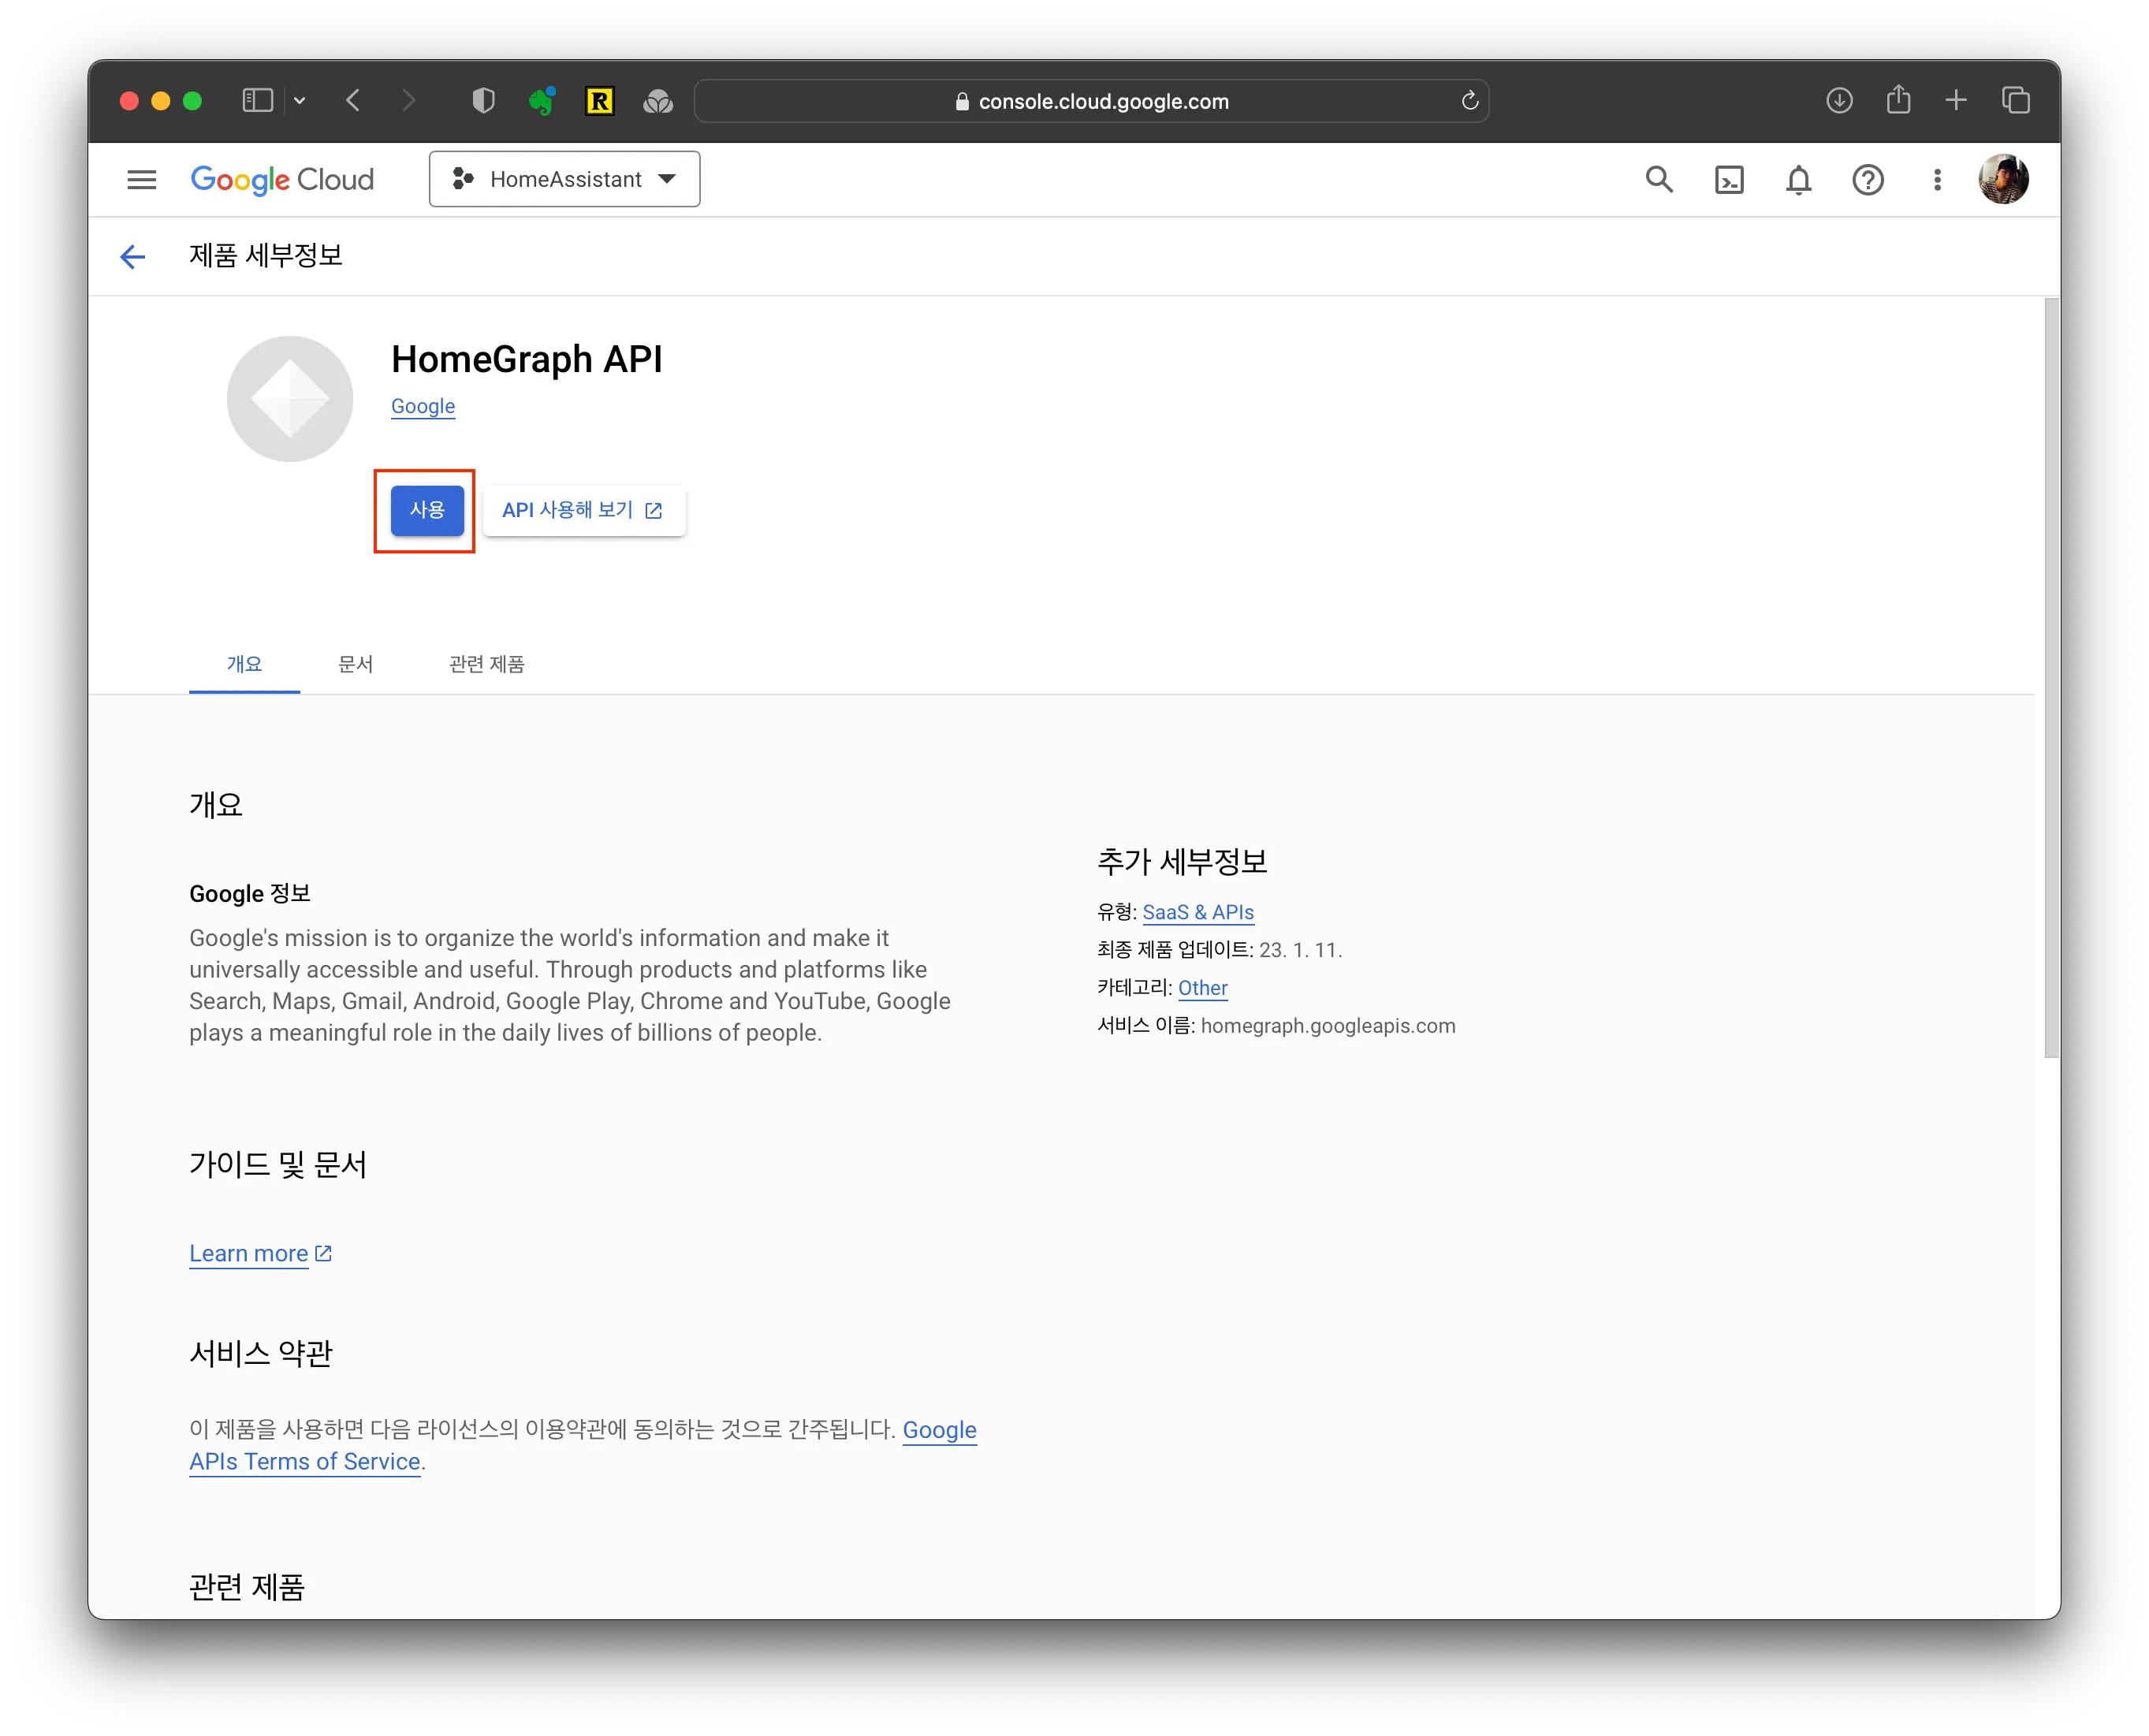Click the 제품 세부정보 page heading
Image resolution: width=2149 pixels, height=1736 pixels.
tap(266, 256)
